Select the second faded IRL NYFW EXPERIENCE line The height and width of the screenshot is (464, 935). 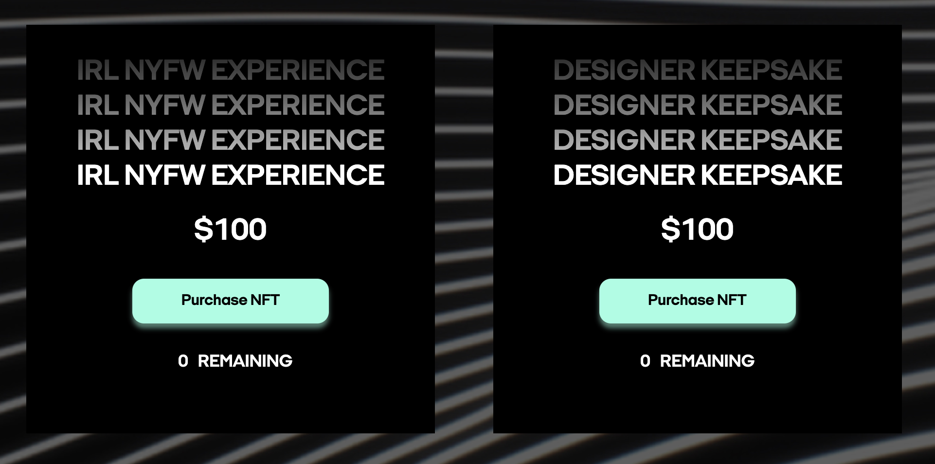click(x=231, y=104)
